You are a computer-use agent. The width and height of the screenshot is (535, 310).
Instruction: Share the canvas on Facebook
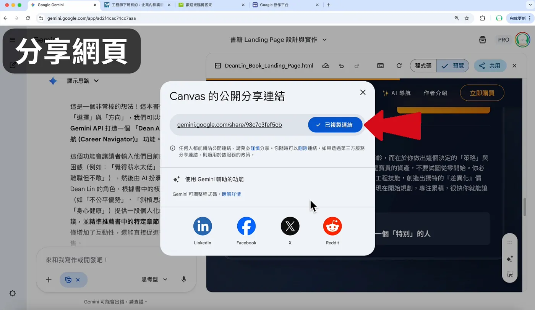pyautogui.click(x=246, y=226)
